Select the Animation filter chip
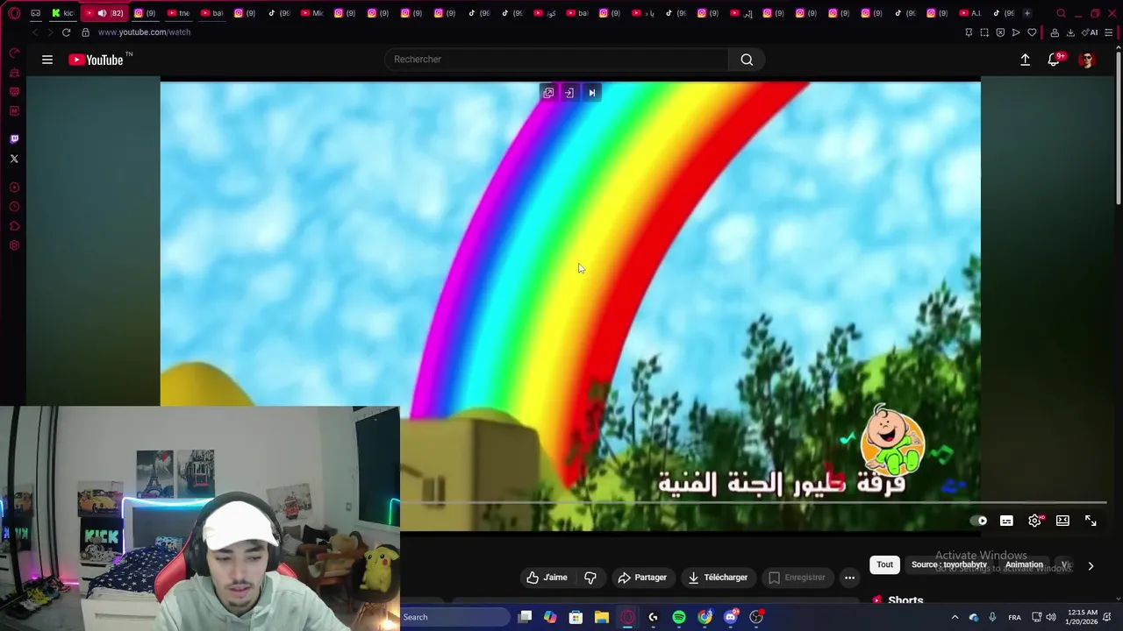 pyautogui.click(x=1024, y=565)
